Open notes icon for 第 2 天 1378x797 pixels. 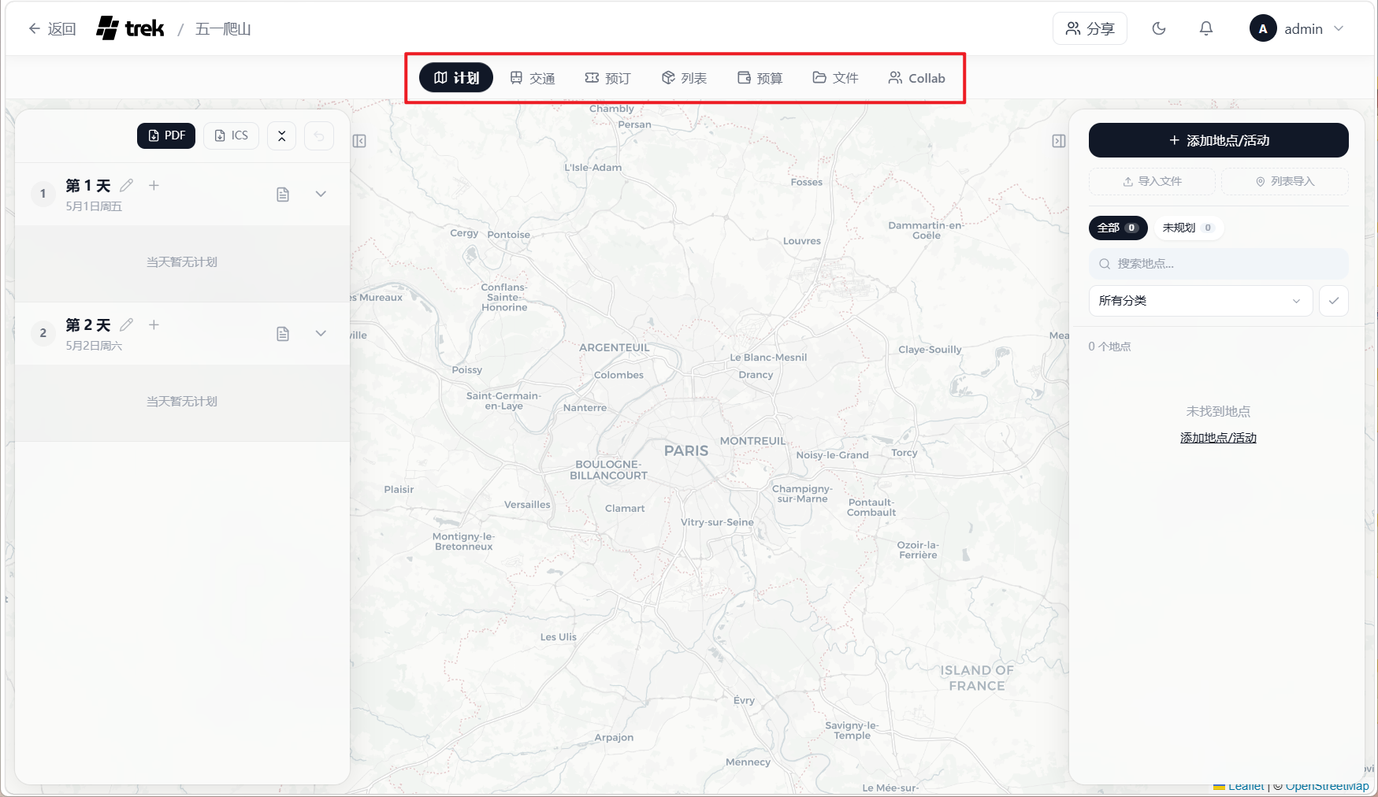point(283,334)
